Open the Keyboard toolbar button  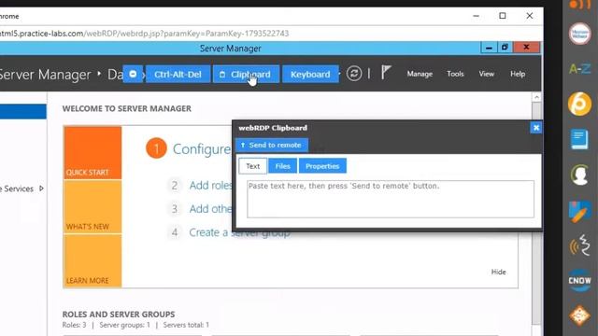pos(310,75)
